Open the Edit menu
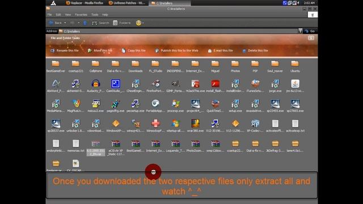The width and height of the screenshot is (363, 204). (58, 15)
